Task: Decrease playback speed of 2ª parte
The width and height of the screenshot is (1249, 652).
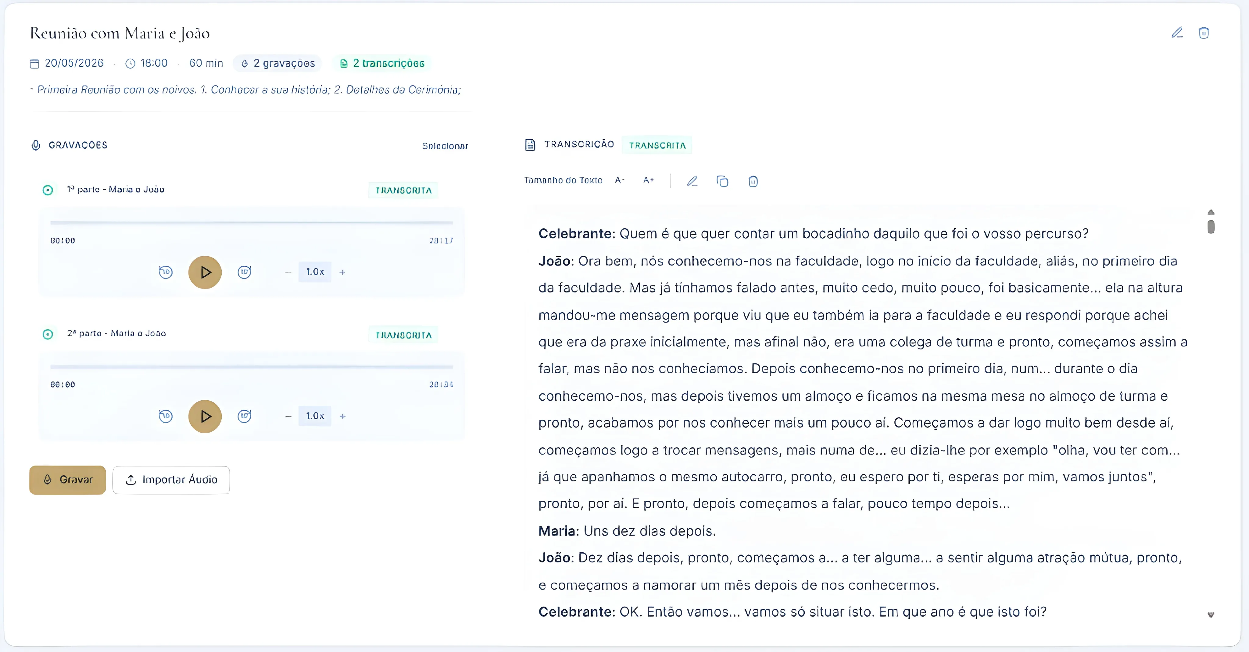Action: [x=288, y=416]
